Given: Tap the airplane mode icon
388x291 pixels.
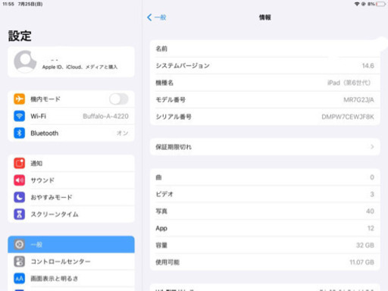Looking at the screenshot, I should (20, 99).
